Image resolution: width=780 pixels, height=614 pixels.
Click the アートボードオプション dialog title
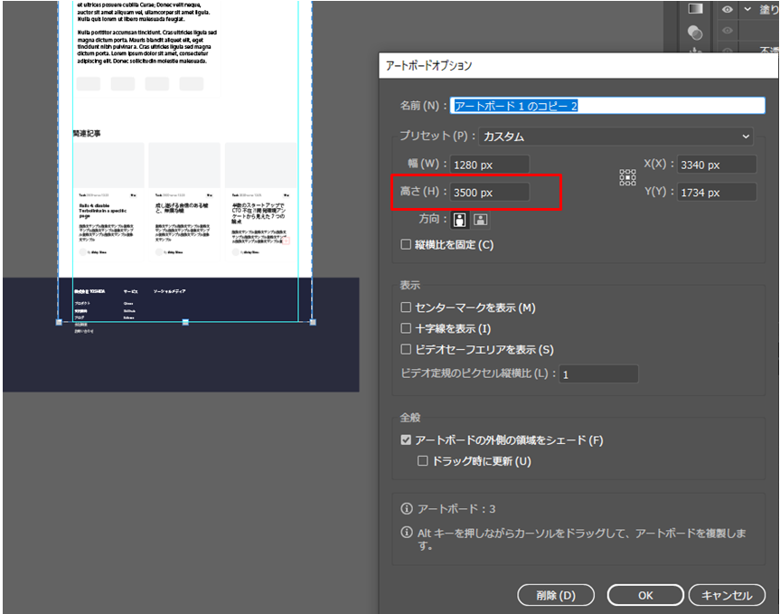(x=428, y=65)
